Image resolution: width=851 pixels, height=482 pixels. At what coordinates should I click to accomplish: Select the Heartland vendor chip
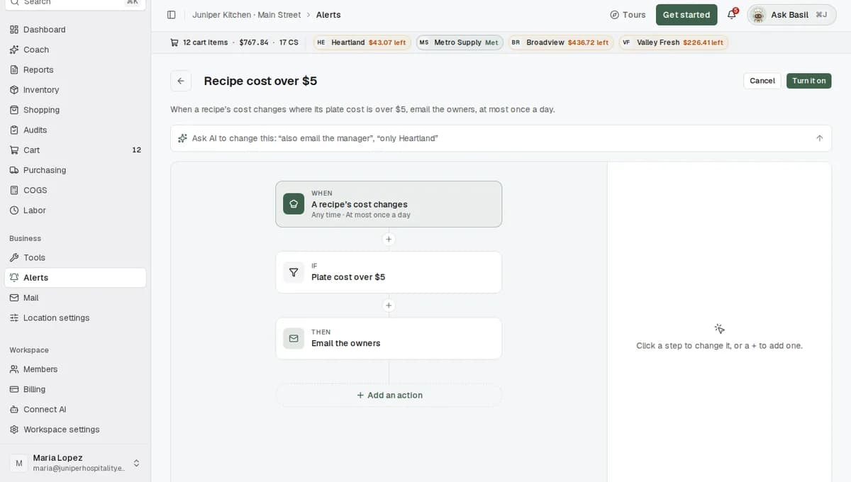362,43
